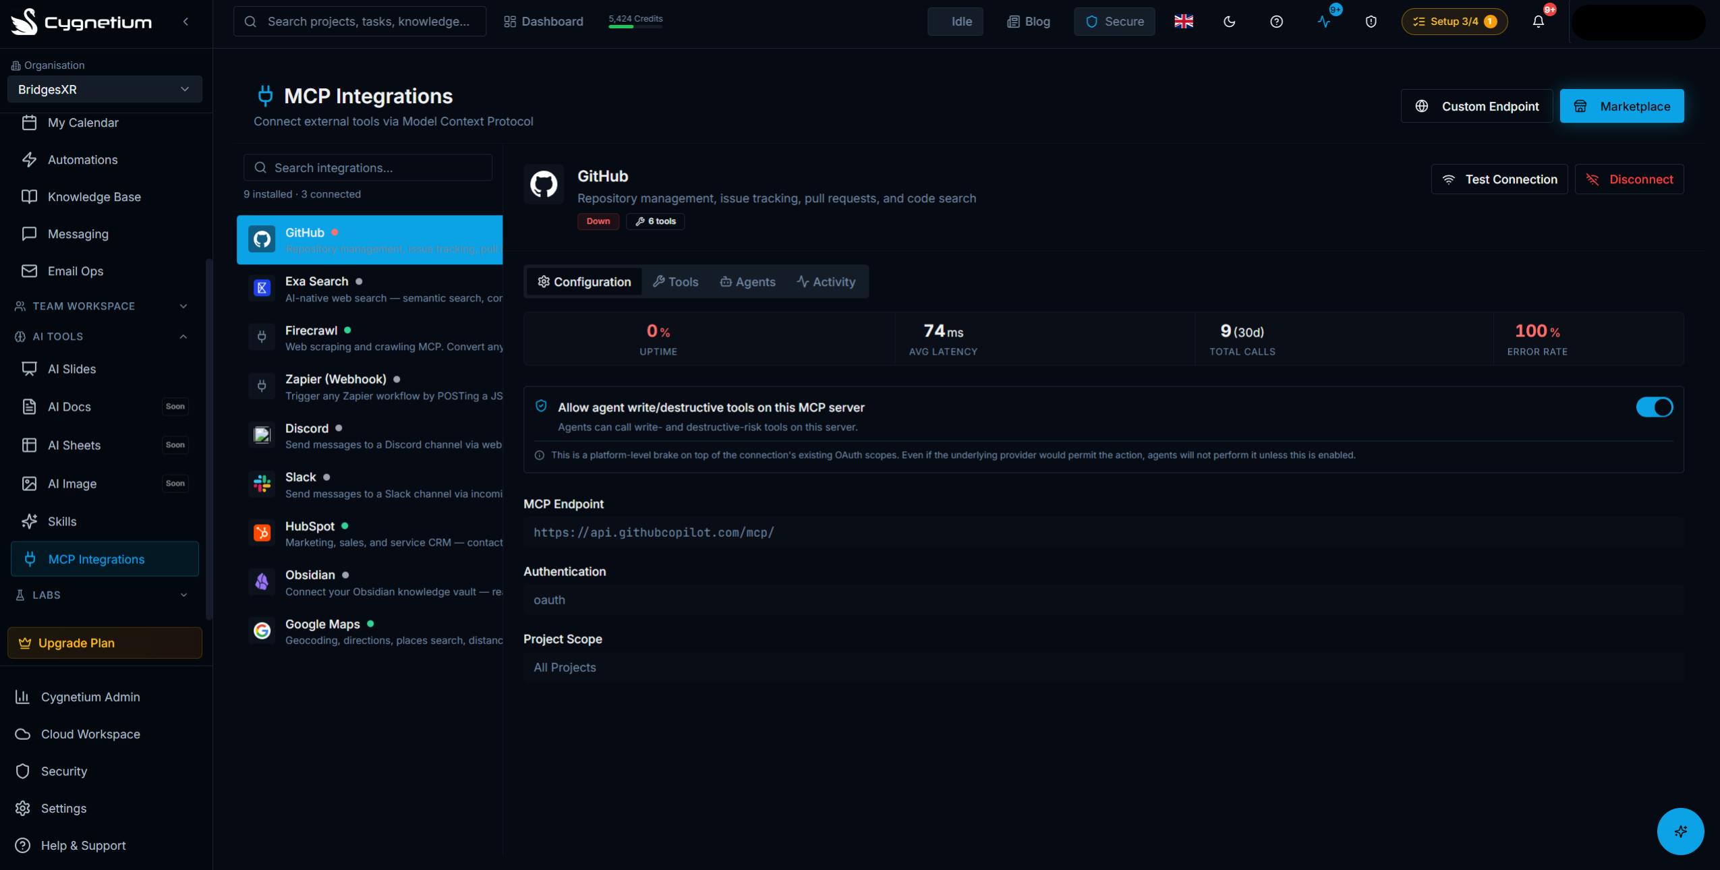Click the Idle status indicator
The height and width of the screenshot is (870, 1720).
pyautogui.click(x=955, y=22)
